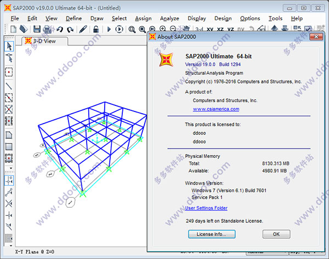Select the Reshape Object tool
The image size is (329, 259).
pyautogui.click(x=9, y=58)
